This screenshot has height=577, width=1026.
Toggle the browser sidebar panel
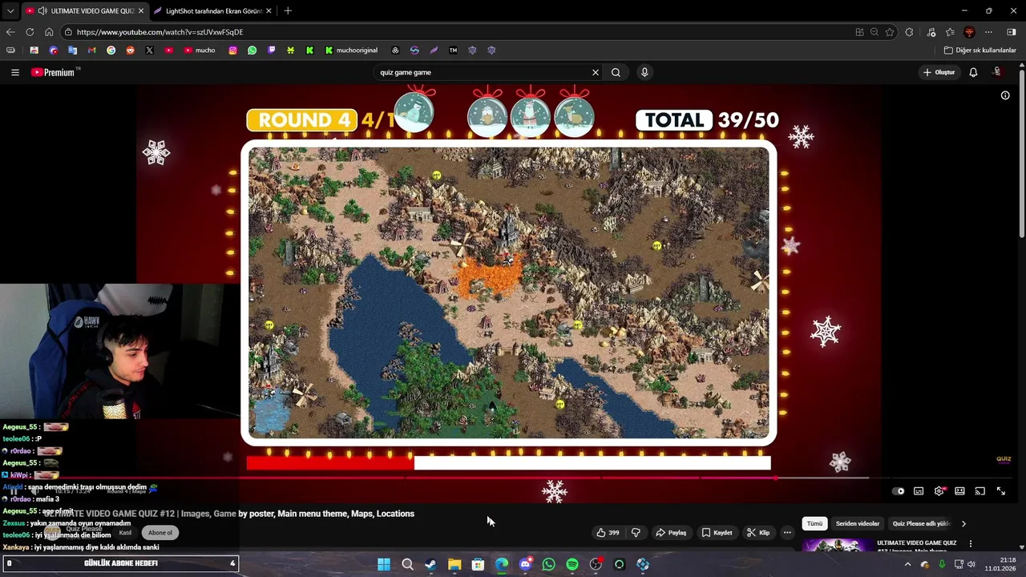point(1012,32)
